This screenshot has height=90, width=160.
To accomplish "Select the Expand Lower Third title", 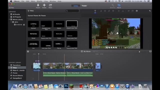I will pyautogui.click(x=72, y=24).
